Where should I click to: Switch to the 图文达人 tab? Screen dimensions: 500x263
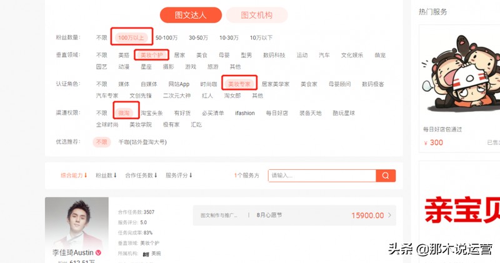[x=191, y=15]
